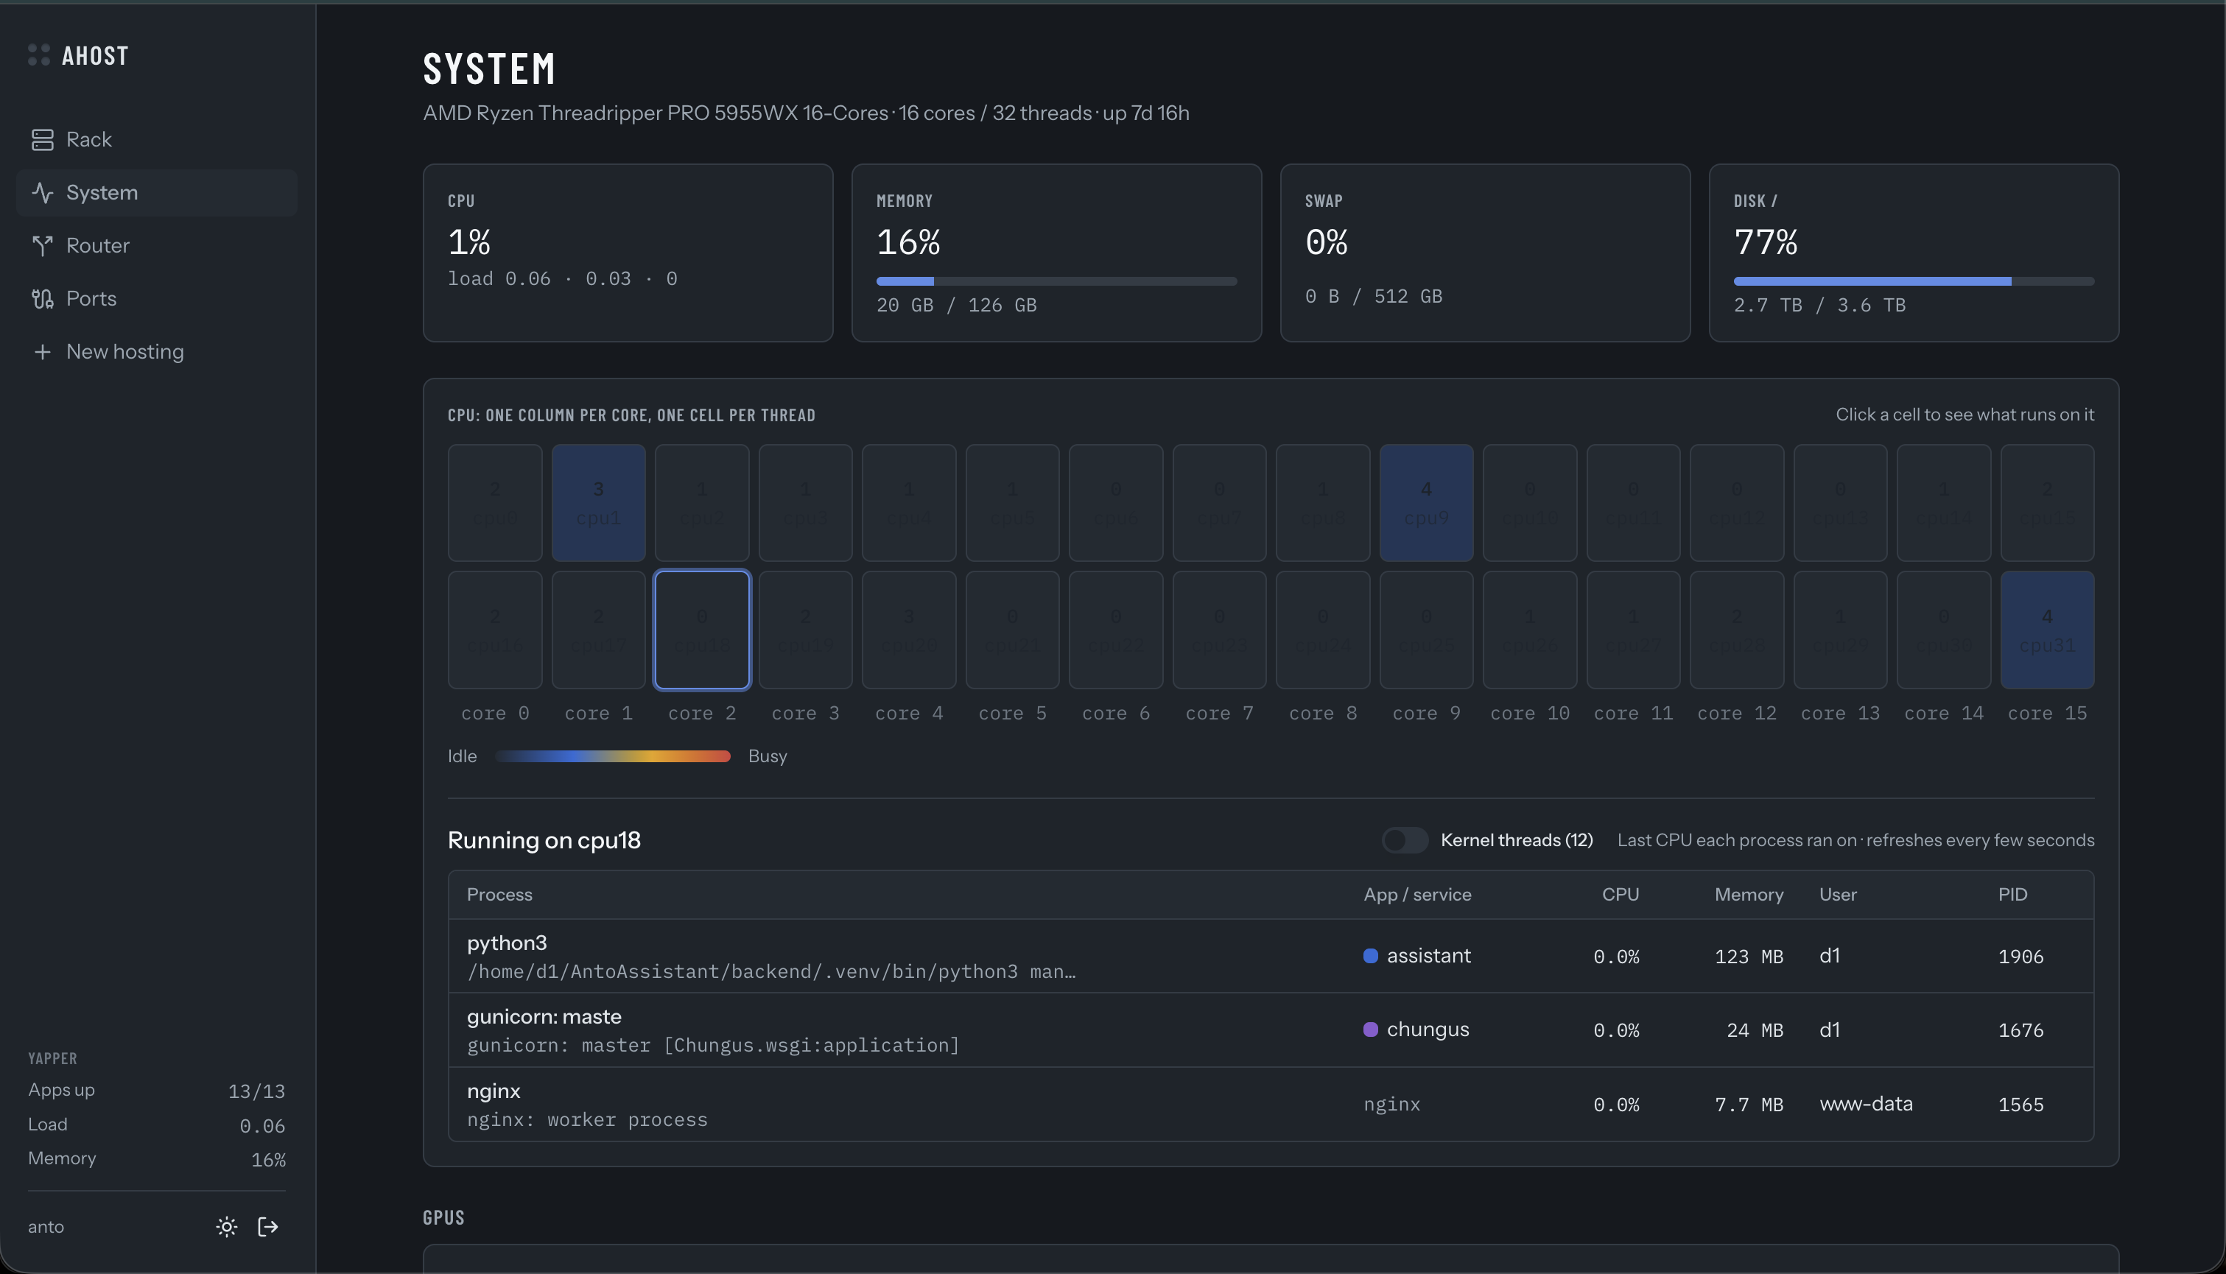Click the Rack server icon in sidebar
Screen dimensions: 2226x1274
(42, 139)
